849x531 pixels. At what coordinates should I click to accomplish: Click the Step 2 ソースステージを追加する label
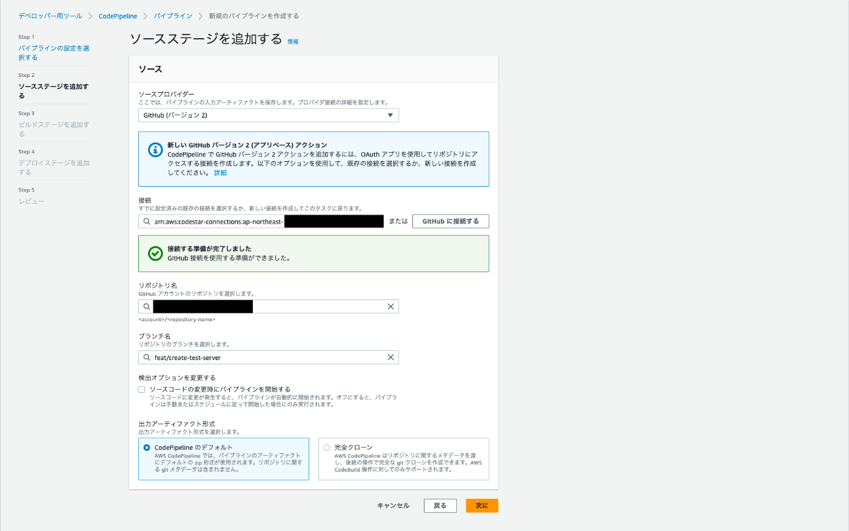[53, 91]
